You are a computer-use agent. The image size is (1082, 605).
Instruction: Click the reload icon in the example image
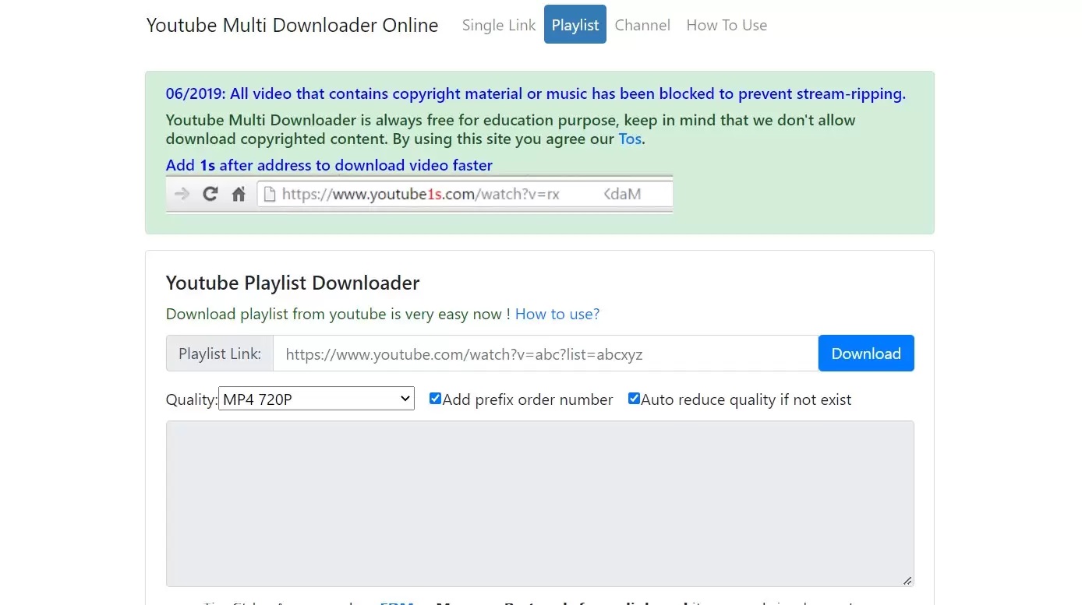pos(210,194)
